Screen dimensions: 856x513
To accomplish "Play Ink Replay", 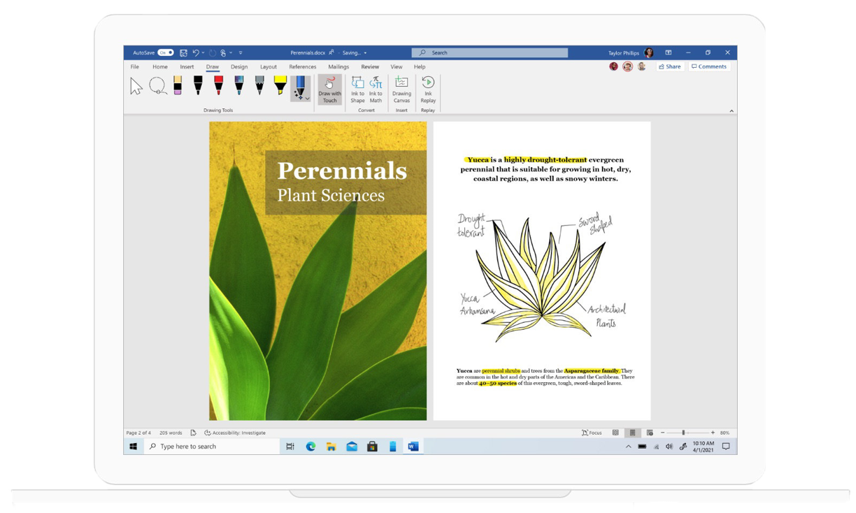I will (428, 89).
